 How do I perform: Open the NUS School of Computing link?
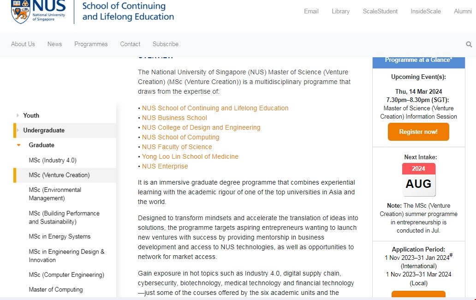[x=180, y=137]
